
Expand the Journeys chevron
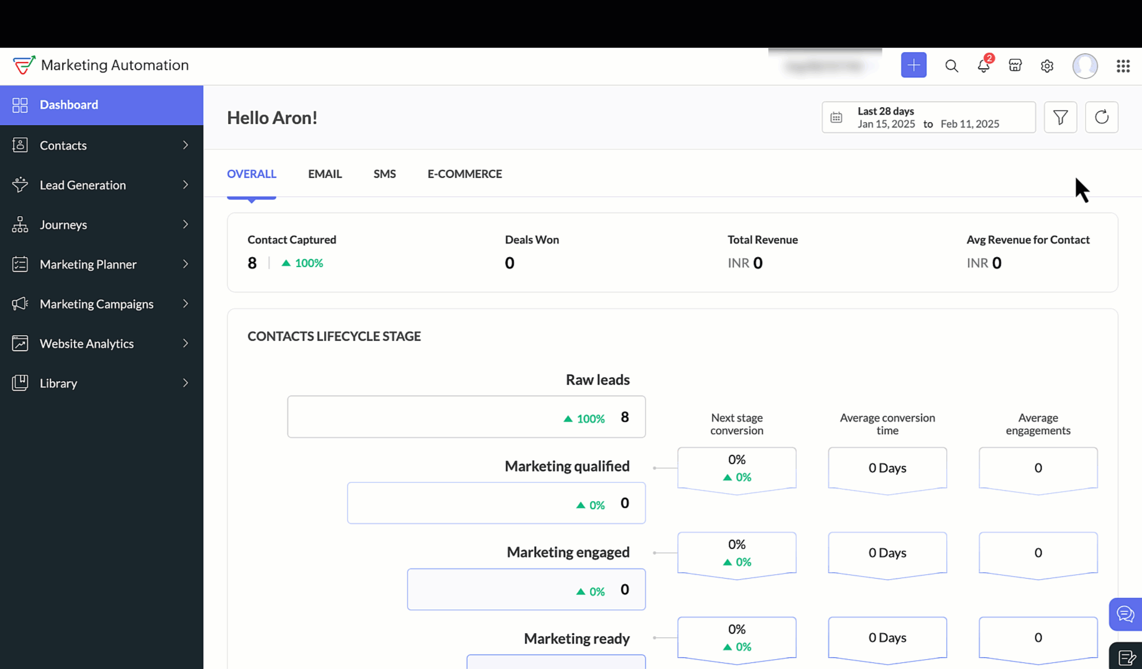[185, 224]
